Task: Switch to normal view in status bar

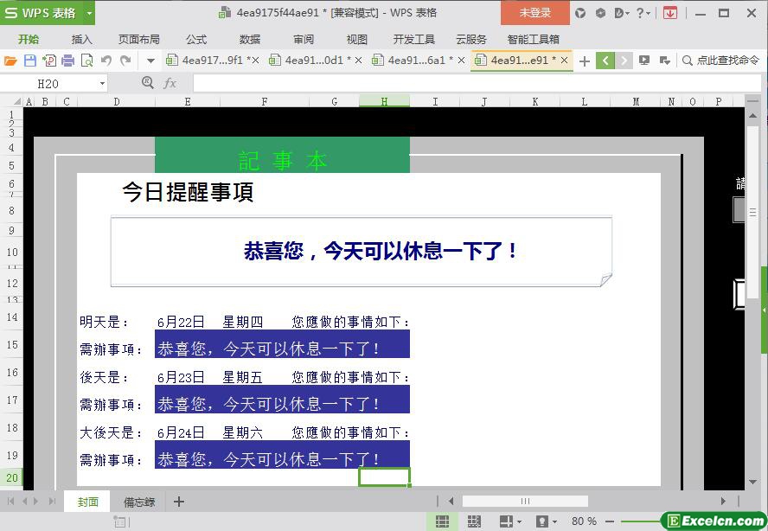Action: point(442,521)
